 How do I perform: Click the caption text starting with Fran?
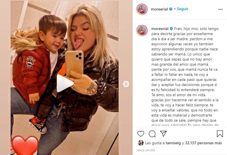point(185,77)
